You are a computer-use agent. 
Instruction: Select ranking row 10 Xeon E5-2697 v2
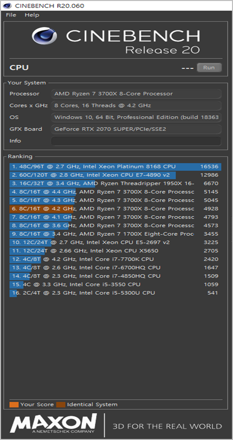click(x=115, y=242)
